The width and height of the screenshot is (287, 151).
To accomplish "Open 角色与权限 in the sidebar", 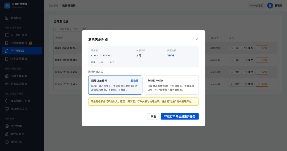I will point(22,134).
